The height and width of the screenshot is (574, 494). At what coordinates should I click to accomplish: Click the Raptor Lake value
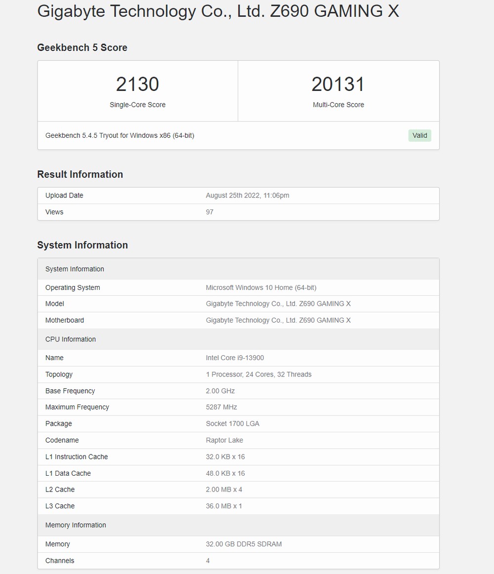(224, 440)
